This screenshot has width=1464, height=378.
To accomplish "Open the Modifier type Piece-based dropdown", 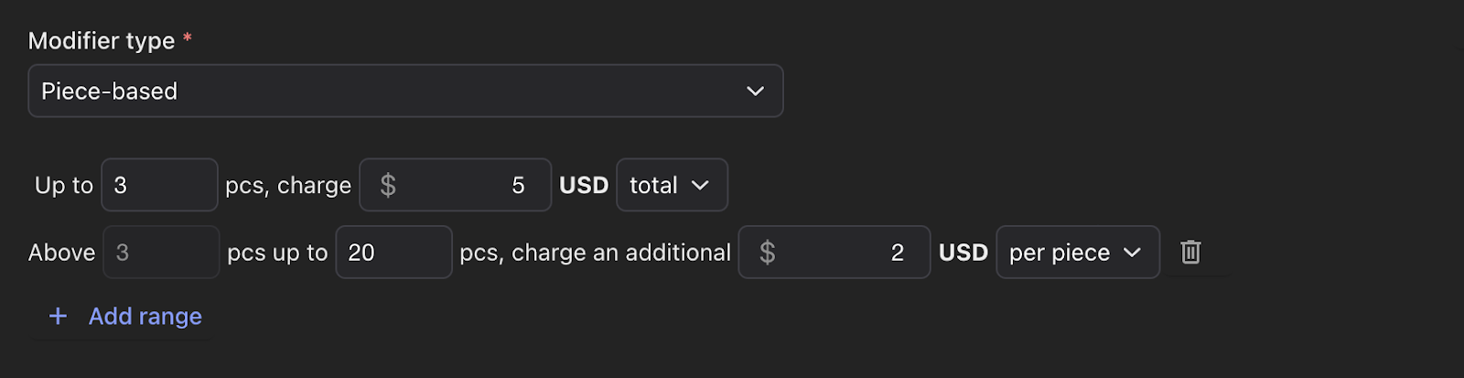I will pos(405,91).
